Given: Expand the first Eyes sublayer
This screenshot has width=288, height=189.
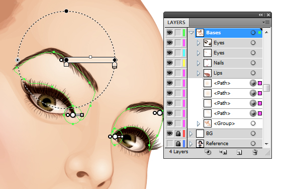Looking at the screenshot, I should [199, 43].
